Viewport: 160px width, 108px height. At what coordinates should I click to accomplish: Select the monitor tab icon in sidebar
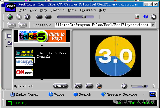tap(9, 36)
